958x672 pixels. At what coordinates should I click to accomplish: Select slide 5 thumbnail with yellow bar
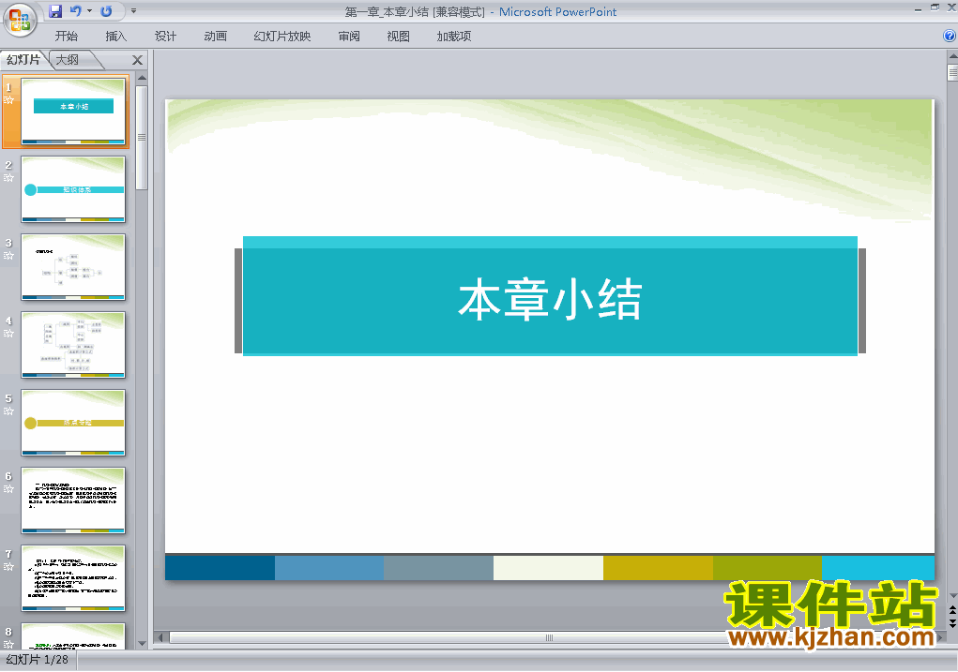pos(73,423)
